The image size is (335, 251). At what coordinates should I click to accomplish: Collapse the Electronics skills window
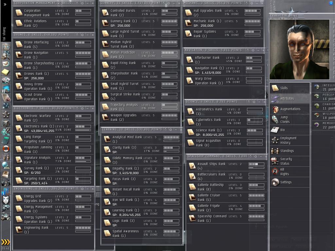click(87, 108)
